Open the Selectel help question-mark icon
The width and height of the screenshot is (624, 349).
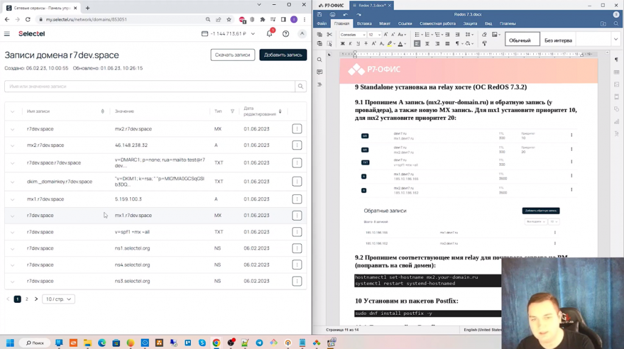(286, 34)
